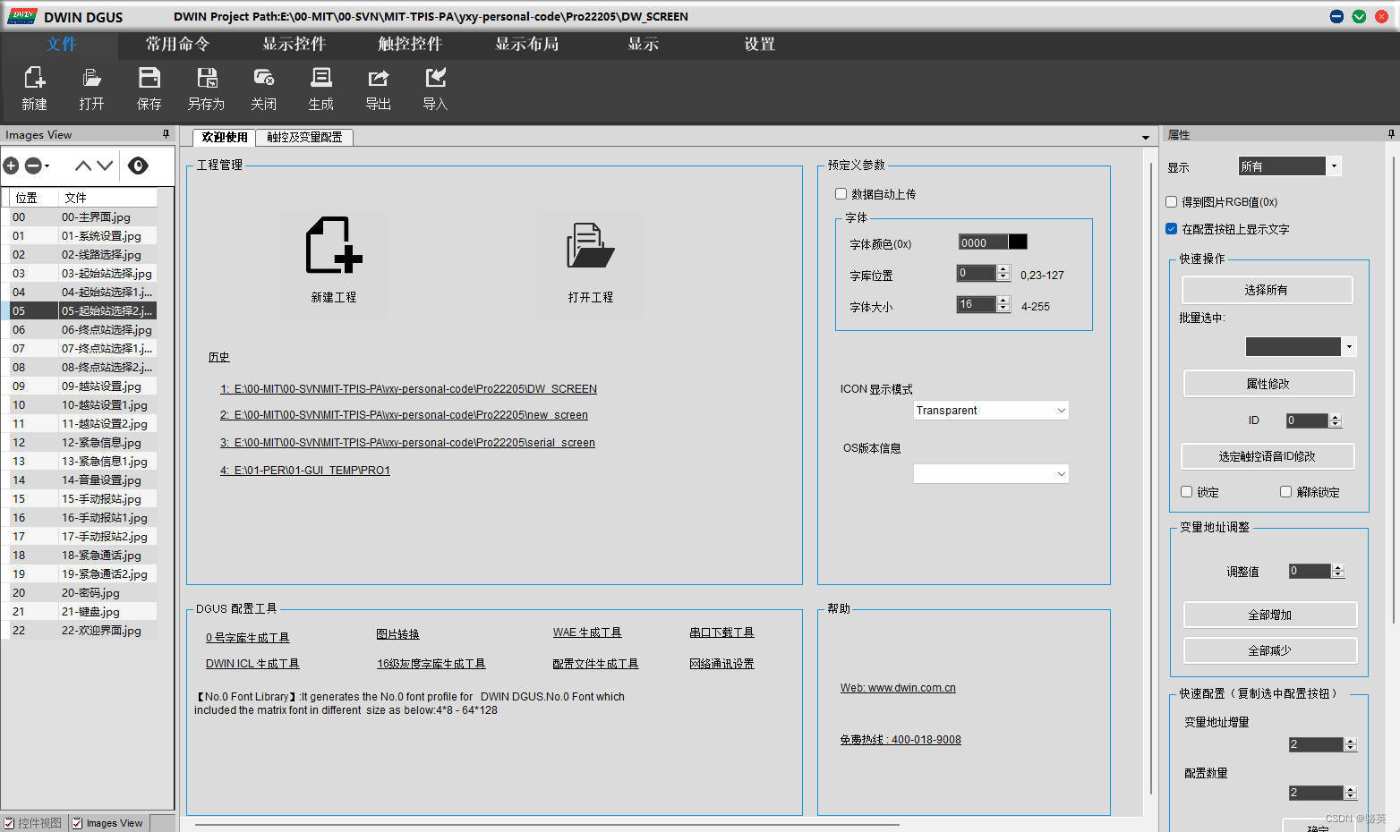1400x832 pixels.
Task: Click the 全部增加 button
Action: click(x=1270, y=615)
